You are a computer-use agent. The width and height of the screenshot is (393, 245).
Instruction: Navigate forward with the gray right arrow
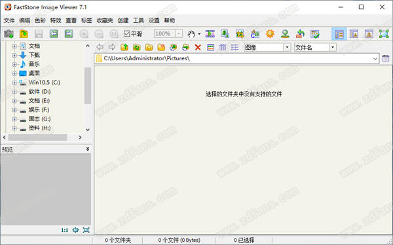tap(112, 47)
